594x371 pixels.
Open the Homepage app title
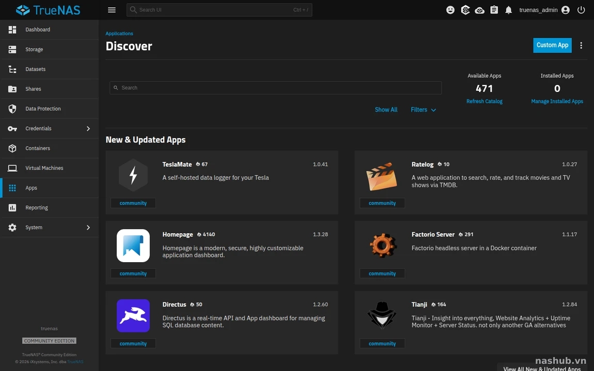coord(178,235)
